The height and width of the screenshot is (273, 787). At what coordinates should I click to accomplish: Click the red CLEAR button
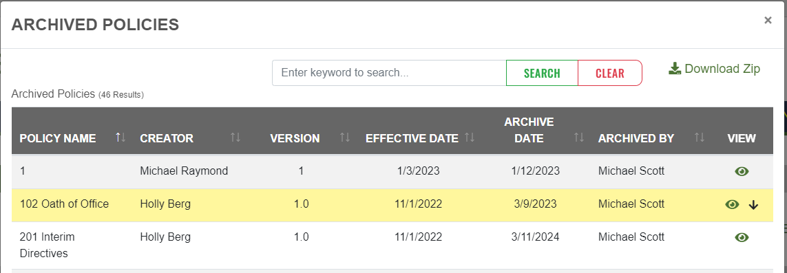610,73
